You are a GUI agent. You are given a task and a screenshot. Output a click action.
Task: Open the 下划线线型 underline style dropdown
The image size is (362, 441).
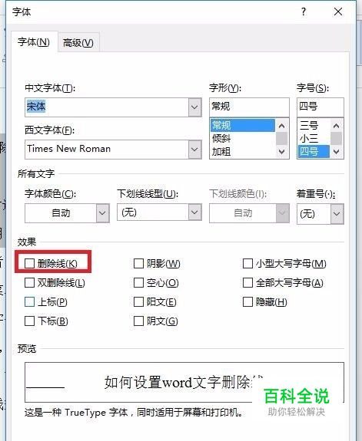coord(194,212)
